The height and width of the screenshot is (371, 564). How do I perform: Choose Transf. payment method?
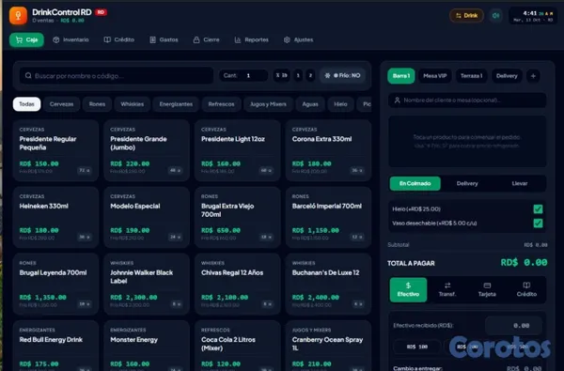click(x=447, y=289)
